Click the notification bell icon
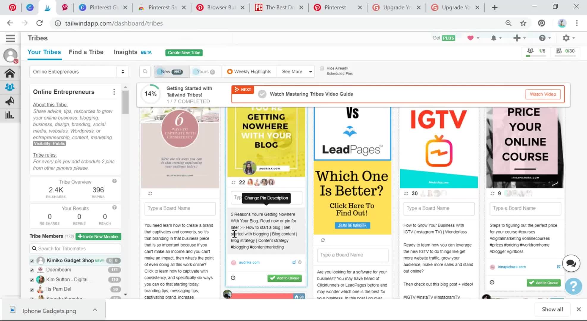This screenshot has height=321, width=587. click(494, 38)
